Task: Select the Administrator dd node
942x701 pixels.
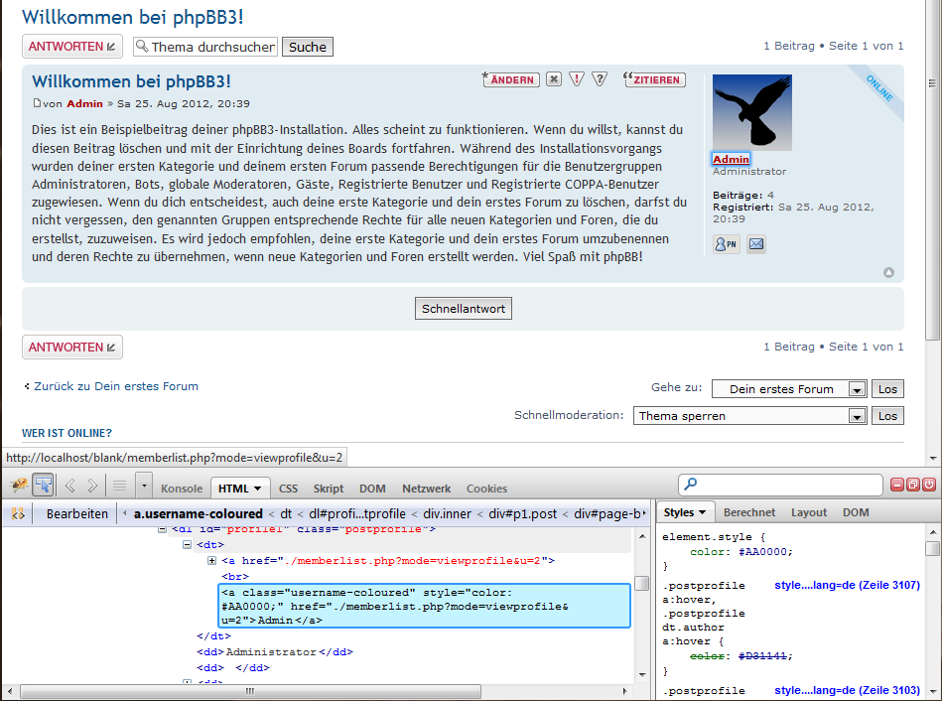Action: tap(275, 651)
